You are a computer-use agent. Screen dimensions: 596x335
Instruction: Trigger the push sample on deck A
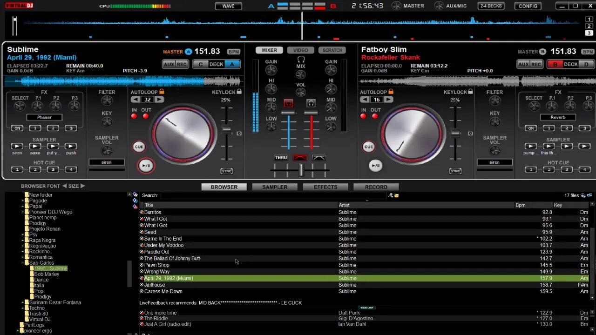coord(71,146)
